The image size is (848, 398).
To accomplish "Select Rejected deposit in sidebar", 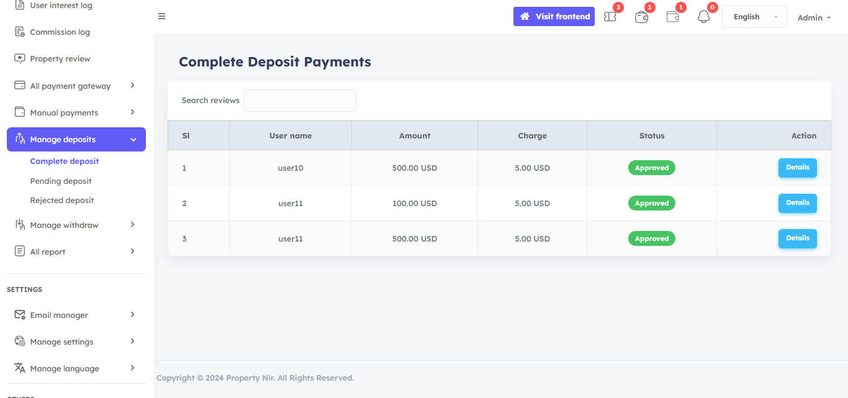I will [x=62, y=201].
